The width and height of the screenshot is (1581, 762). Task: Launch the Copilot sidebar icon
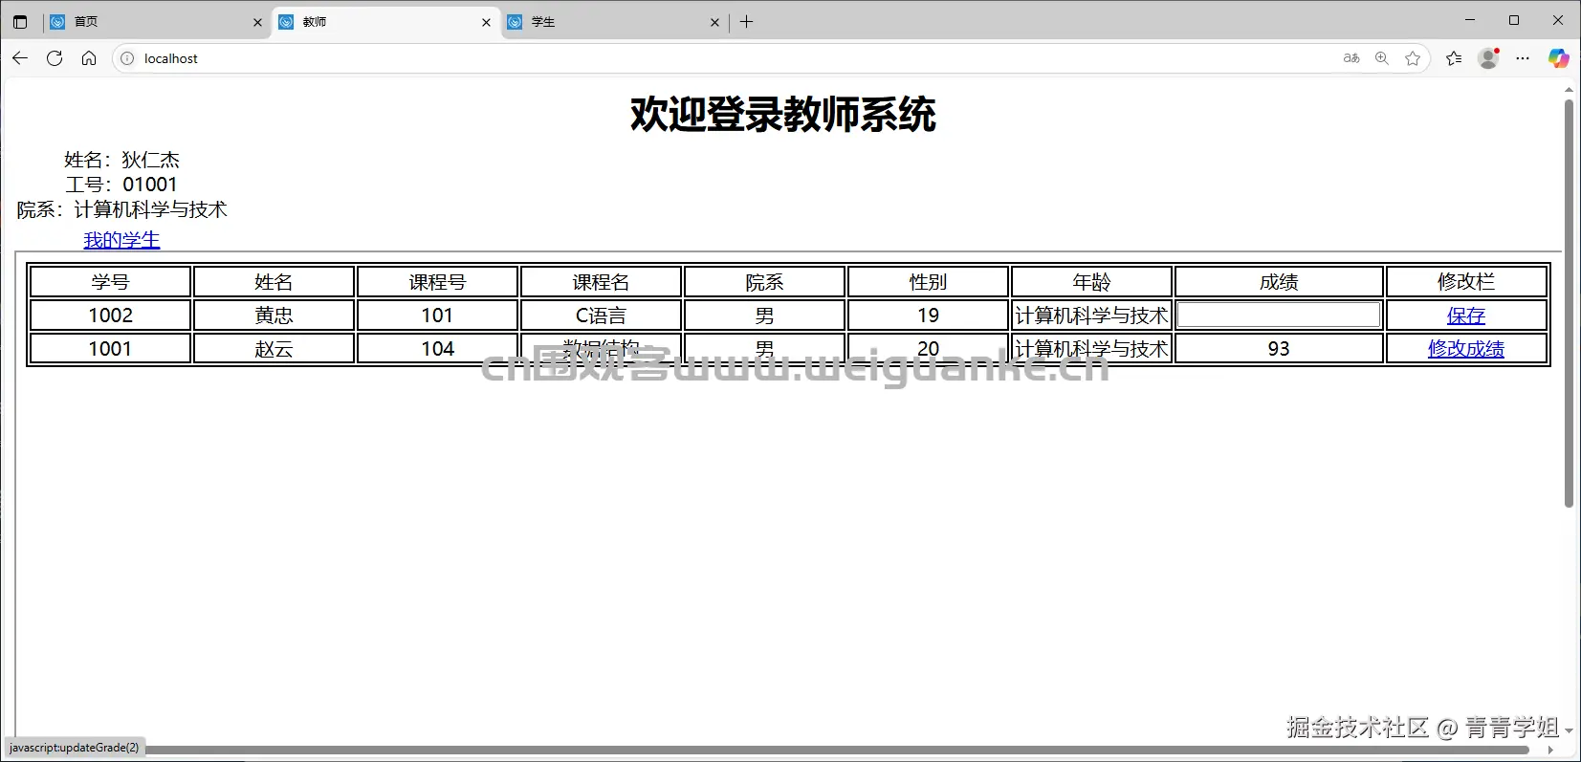click(1559, 58)
